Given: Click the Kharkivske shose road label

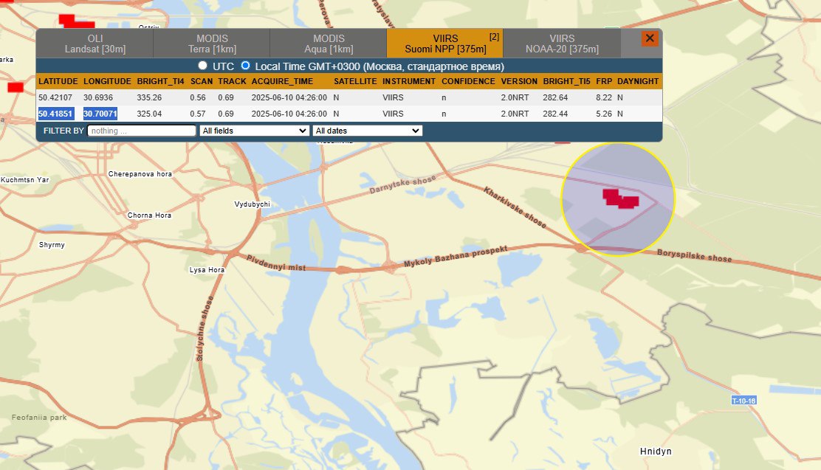Looking at the screenshot, I should point(515,208).
